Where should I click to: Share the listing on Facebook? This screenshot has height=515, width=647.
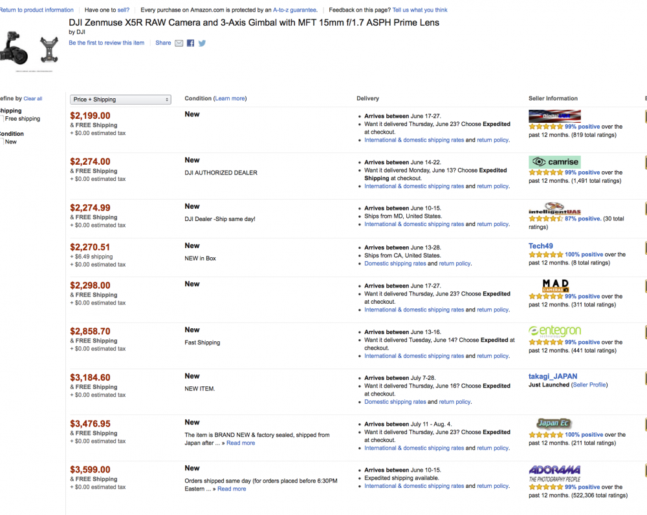191,43
